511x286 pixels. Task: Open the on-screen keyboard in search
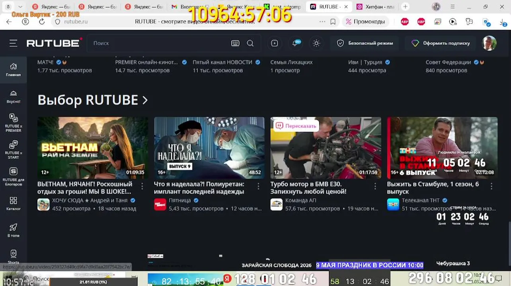[x=235, y=43]
